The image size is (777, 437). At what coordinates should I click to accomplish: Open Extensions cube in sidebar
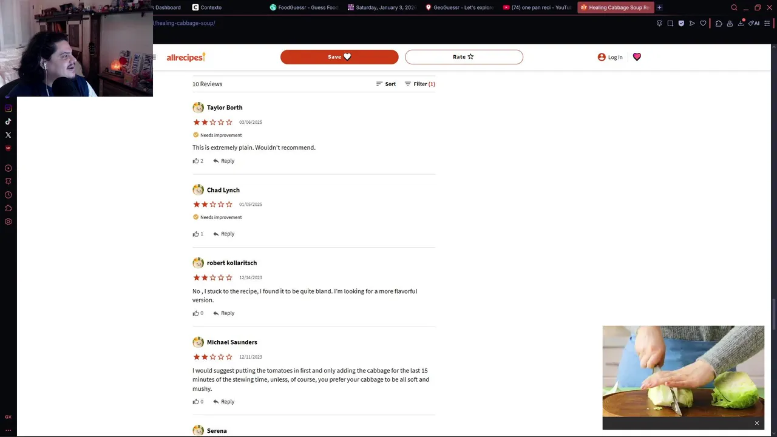[8, 208]
